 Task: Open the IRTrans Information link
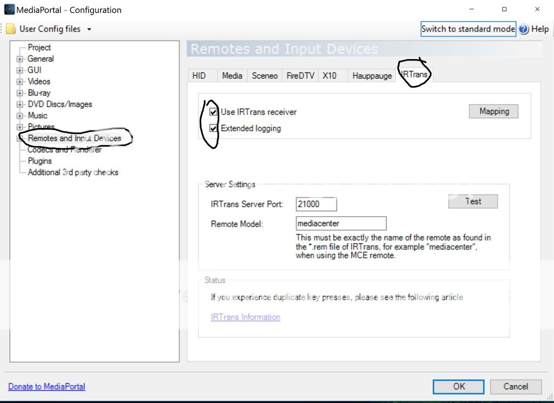(246, 317)
